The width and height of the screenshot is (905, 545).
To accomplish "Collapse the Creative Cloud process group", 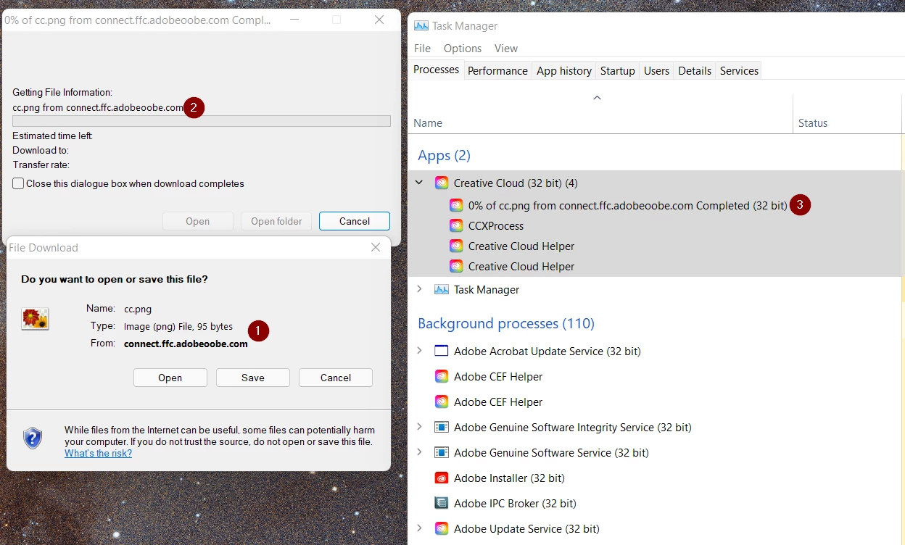I will tap(419, 183).
